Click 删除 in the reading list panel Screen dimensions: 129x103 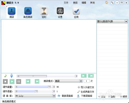[112, 97]
